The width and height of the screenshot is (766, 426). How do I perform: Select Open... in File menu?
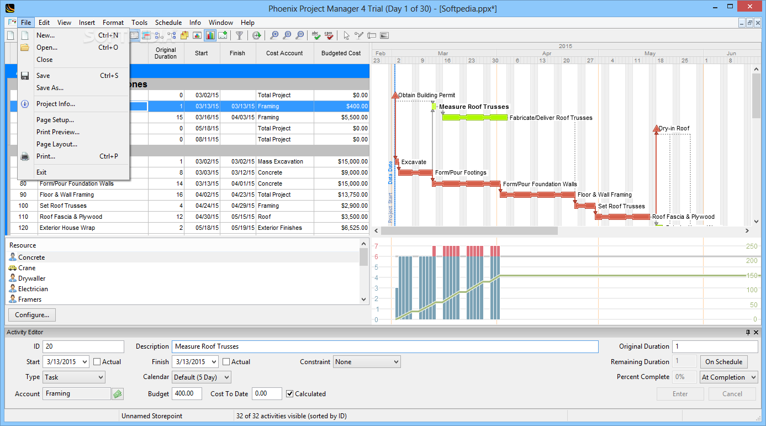tap(74, 48)
